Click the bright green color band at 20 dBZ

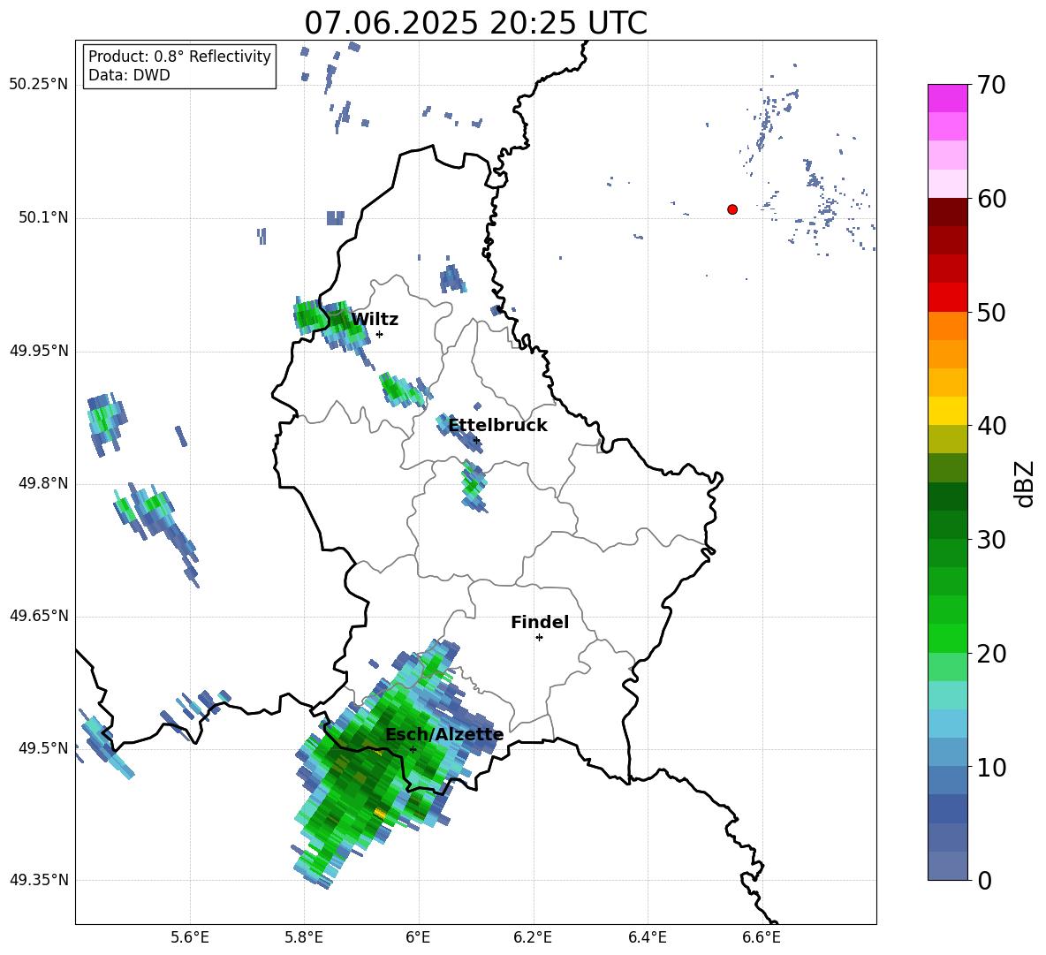pos(948,638)
